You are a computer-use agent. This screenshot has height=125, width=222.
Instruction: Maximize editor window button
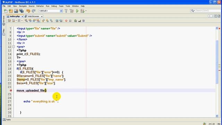[x=219, y=16]
